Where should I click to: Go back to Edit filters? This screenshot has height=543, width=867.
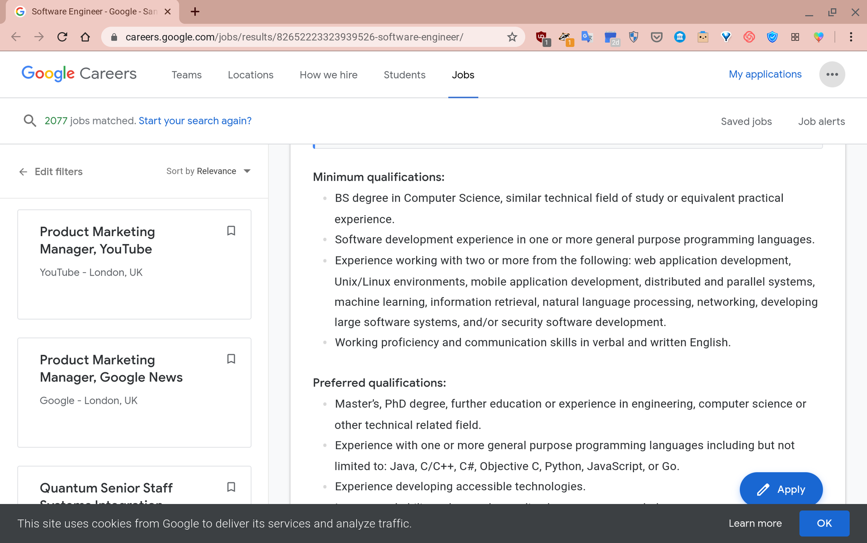pos(51,172)
